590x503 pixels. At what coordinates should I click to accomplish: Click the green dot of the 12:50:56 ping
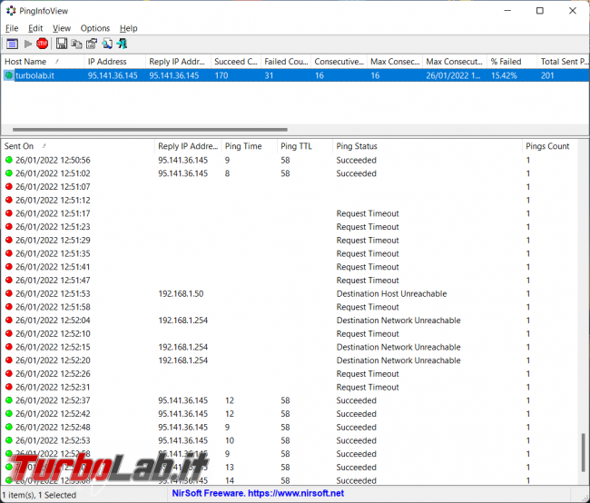[x=9, y=160]
